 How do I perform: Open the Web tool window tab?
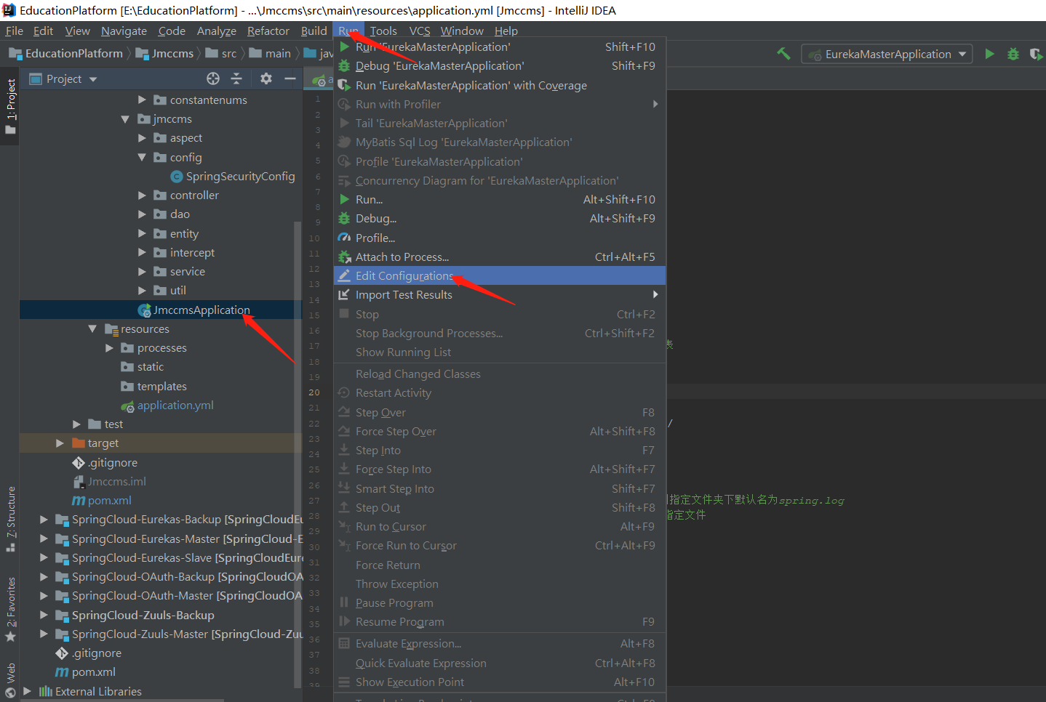10,679
